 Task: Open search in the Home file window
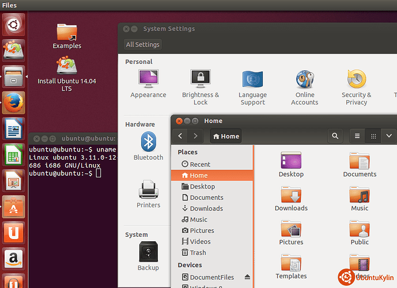(335, 136)
